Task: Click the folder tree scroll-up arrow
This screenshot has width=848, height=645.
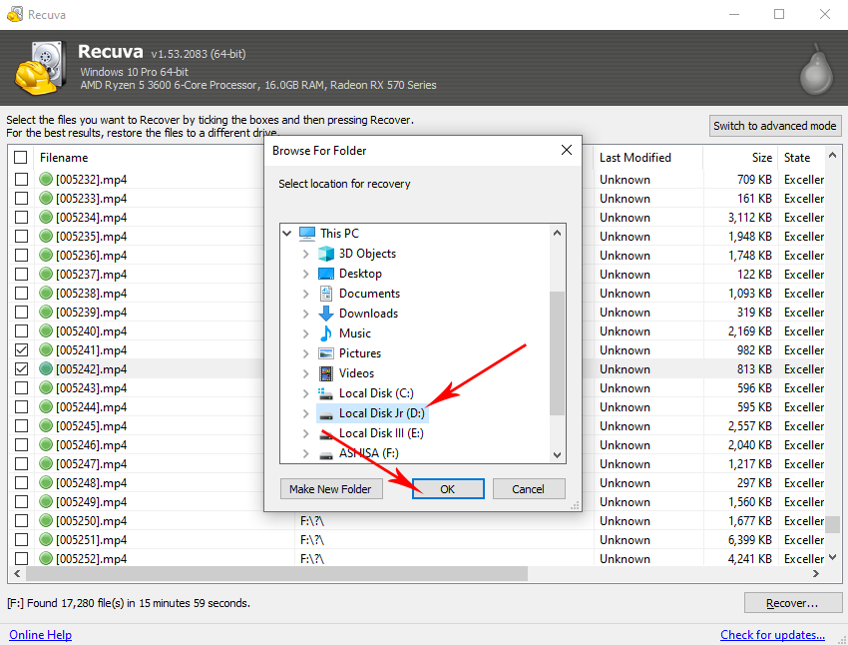Action: [557, 234]
